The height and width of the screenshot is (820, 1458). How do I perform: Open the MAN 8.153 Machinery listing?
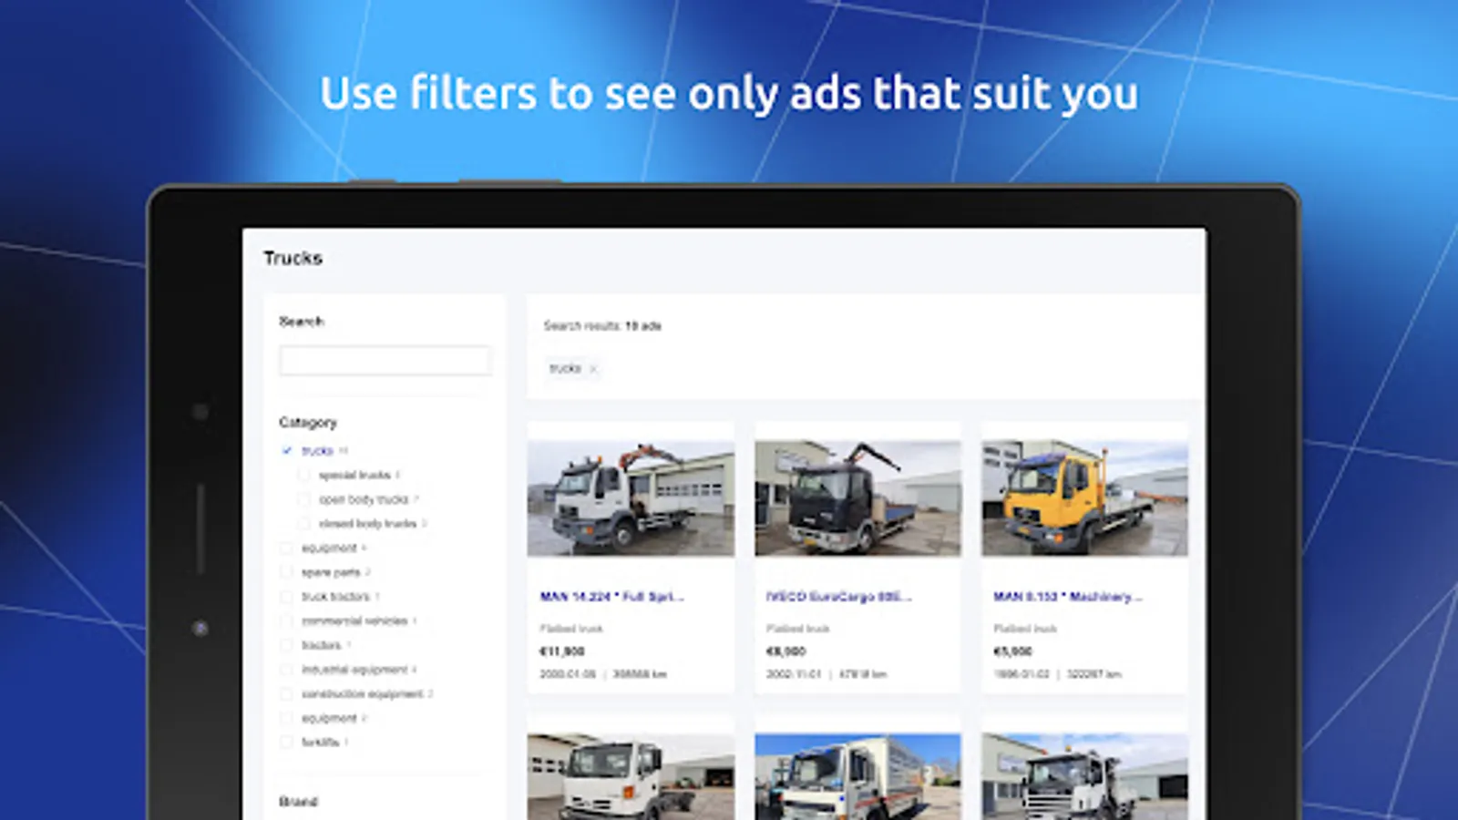click(x=1067, y=597)
